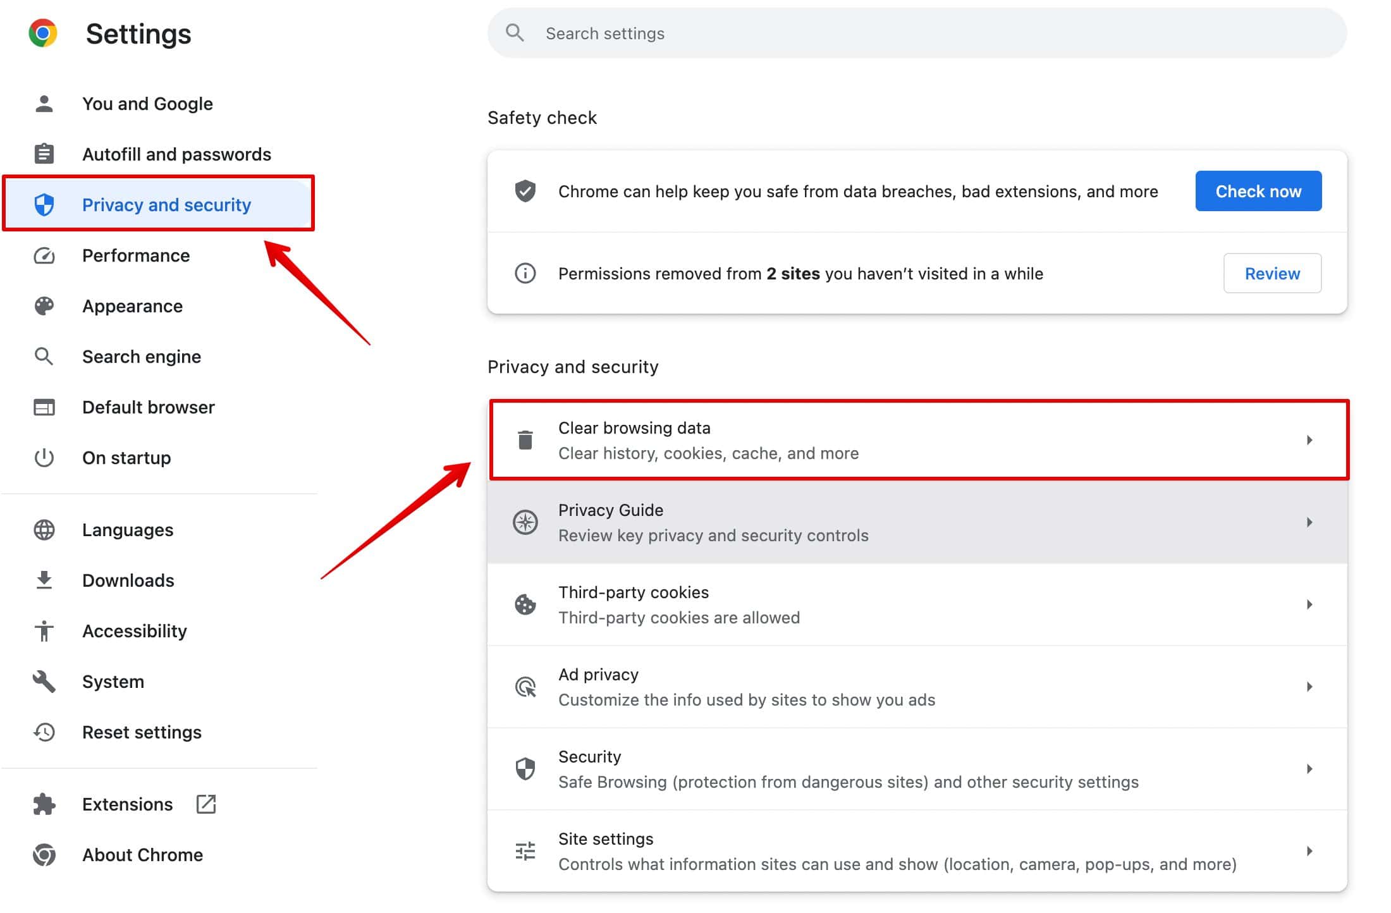Click the magnifier icon in search bar
The height and width of the screenshot is (913, 1391).
click(x=515, y=33)
